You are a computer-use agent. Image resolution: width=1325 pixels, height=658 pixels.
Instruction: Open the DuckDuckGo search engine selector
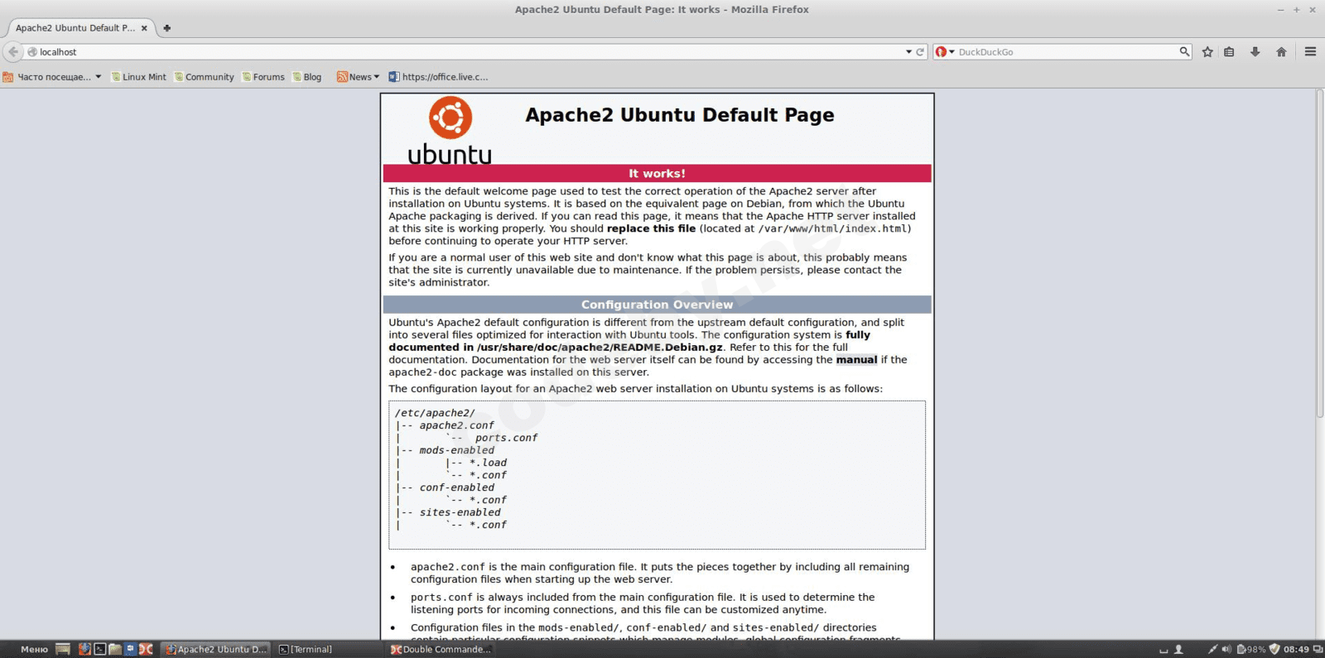click(945, 52)
